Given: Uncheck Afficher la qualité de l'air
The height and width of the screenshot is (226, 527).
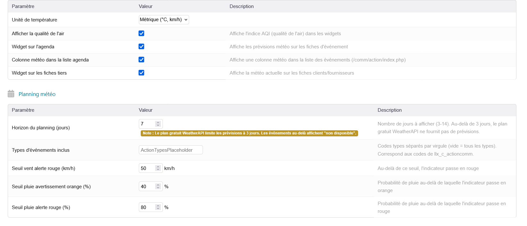Looking at the screenshot, I should 141,33.
